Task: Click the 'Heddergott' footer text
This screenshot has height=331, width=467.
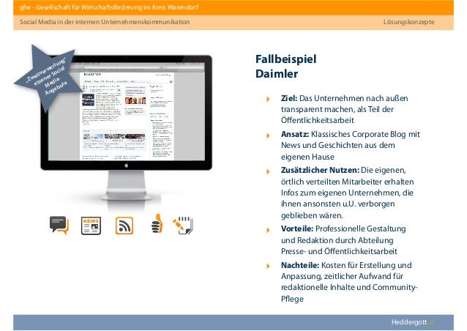Action: tap(409, 322)
